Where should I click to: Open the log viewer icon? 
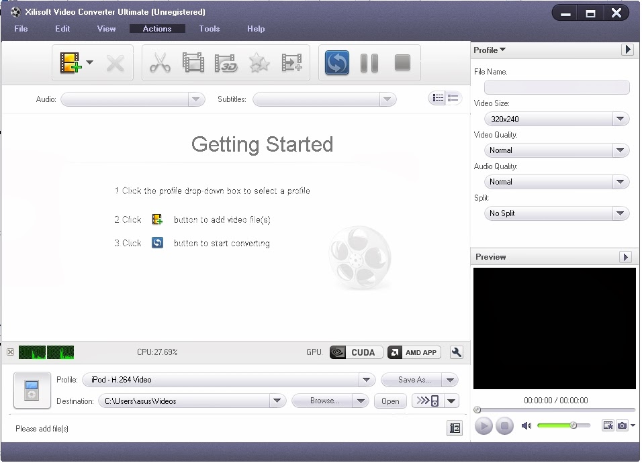[x=455, y=428]
